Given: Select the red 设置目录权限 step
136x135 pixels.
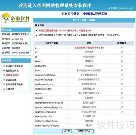Looking at the screenshot, I should tap(12, 75).
